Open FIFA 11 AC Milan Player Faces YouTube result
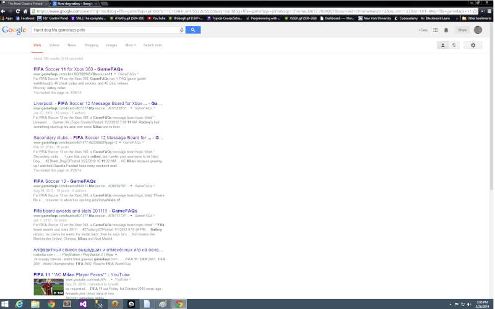The width and height of the screenshot is (495, 309). click(82, 274)
